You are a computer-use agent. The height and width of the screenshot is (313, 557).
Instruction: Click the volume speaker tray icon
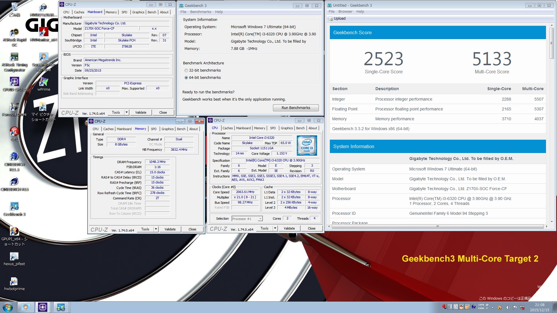point(508,307)
